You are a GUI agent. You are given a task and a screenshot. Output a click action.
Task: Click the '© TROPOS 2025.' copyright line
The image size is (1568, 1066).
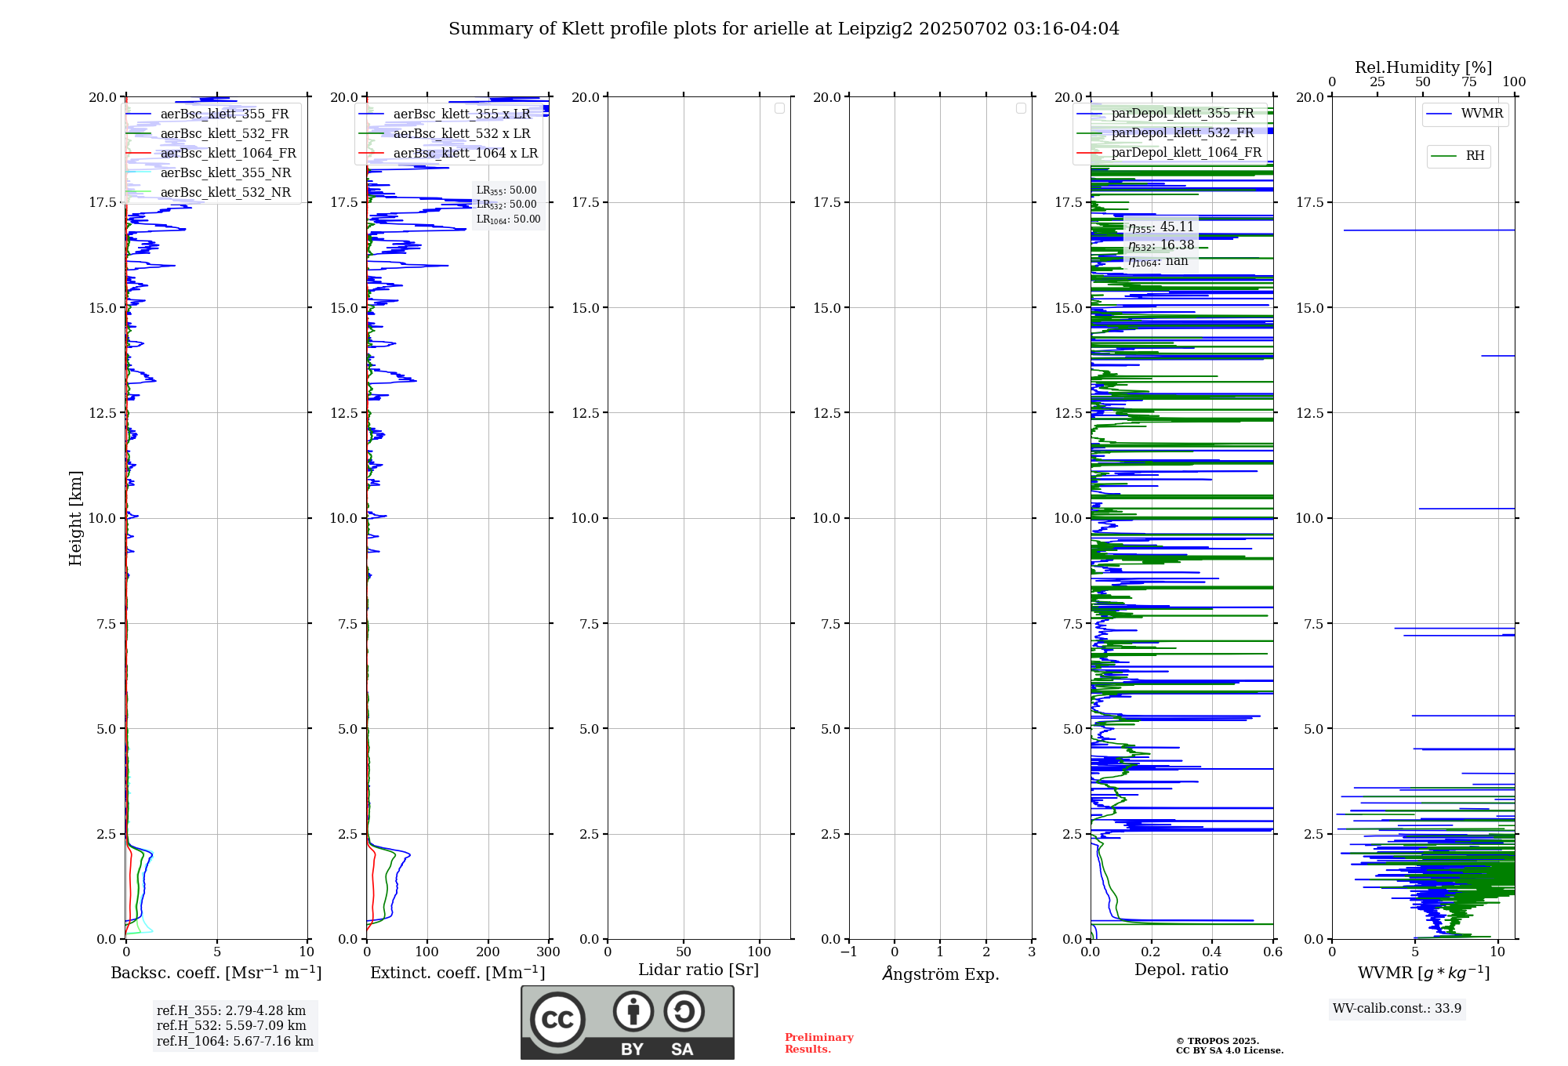pyautogui.click(x=1218, y=1041)
